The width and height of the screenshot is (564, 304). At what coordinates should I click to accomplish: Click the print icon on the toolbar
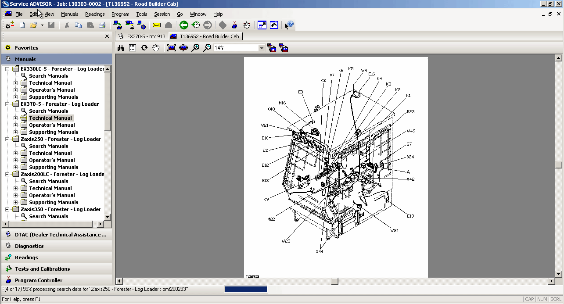pyautogui.click(x=102, y=25)
